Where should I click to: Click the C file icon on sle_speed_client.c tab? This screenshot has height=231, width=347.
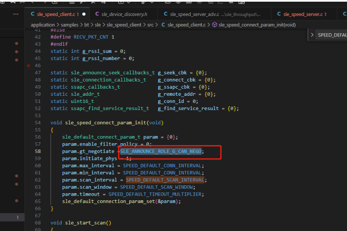pos(32,14)
